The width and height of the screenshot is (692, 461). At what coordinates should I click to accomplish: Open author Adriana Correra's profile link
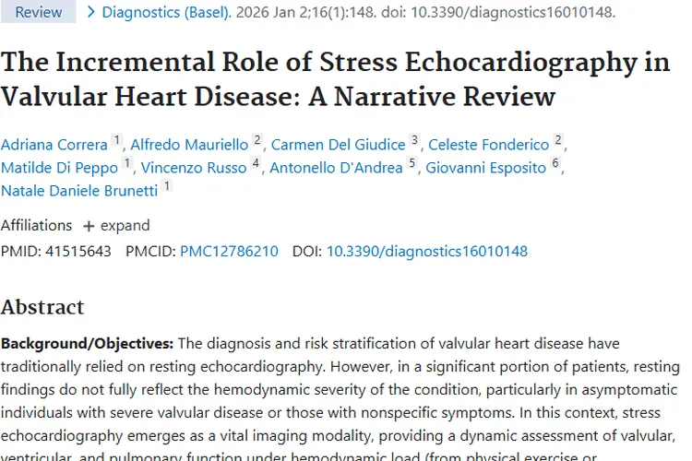54,144
